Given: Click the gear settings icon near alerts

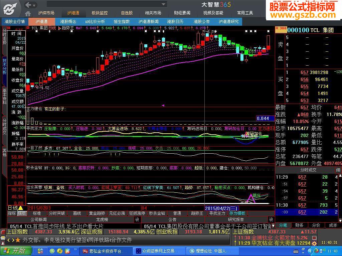Looking at the screenshot, I should pyautogui.click(x=314, y=243).
